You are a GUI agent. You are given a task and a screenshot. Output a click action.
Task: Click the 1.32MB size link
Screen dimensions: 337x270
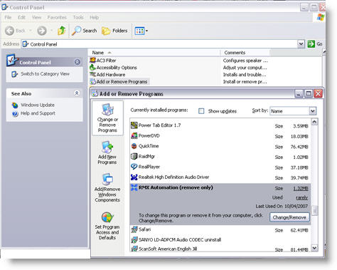pyautogui.click(x=301, y=189)
